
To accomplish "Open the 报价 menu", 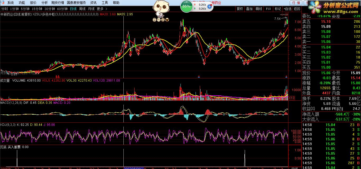I will [x=33, y=3].
